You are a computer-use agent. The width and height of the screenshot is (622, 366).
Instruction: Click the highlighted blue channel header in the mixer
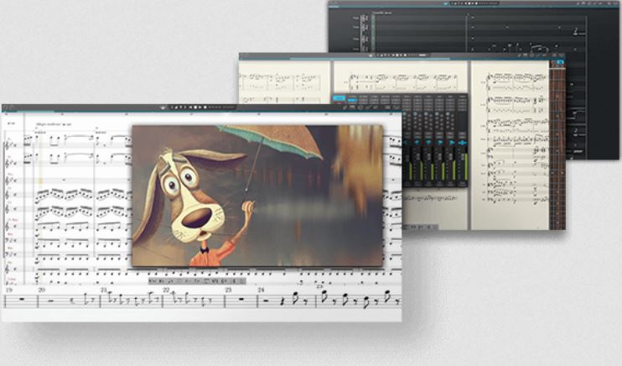[x=340, y=98]
